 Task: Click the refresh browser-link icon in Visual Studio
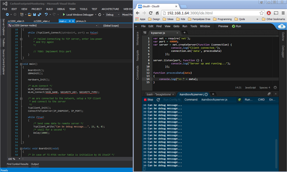tap(100, 14)
